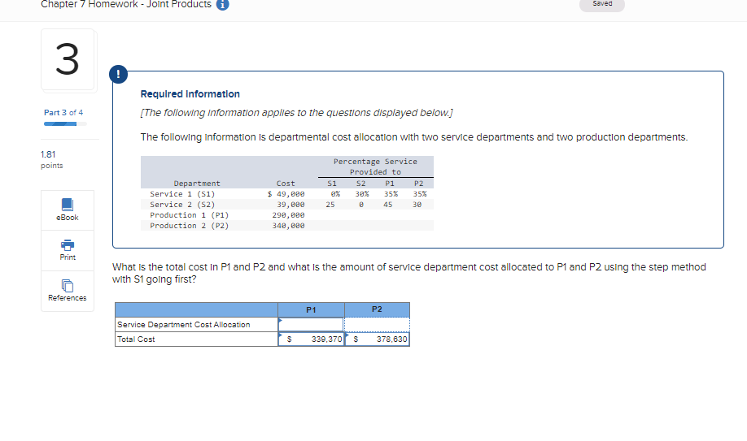747x441 pixels.
Task: Click the Service 2 (S2) row label
Action: tap(182, 205)
